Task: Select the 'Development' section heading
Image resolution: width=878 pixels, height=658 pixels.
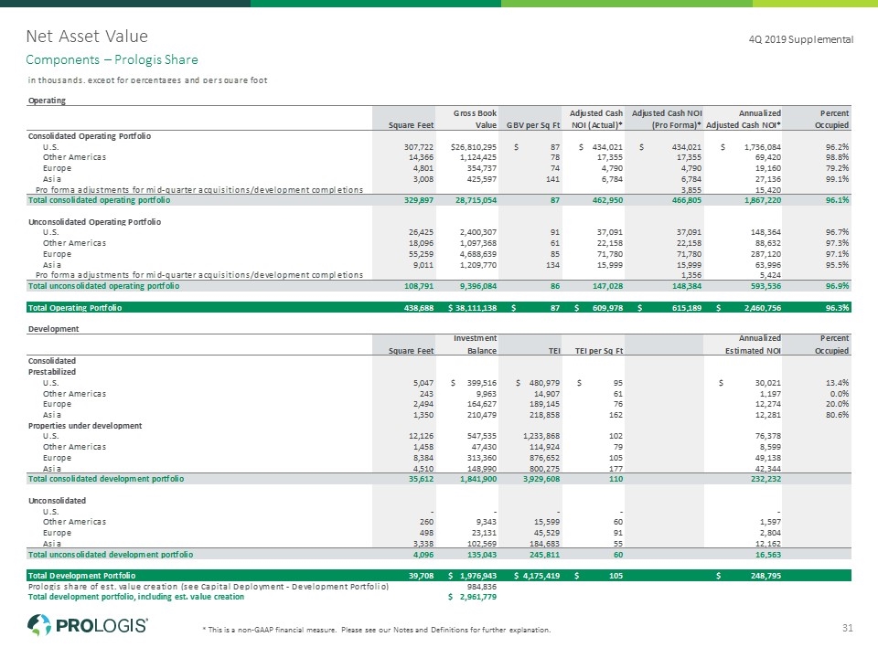Action: tap(53, 329)
